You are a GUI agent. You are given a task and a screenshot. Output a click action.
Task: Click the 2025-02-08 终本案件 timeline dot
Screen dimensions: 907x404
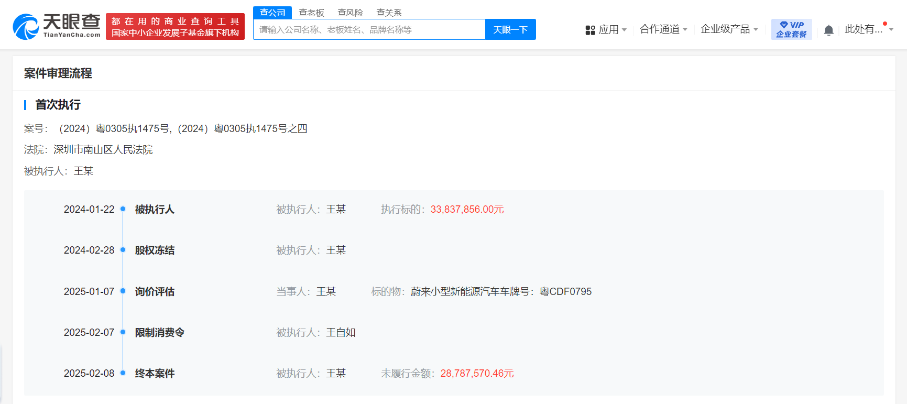coord(123,373)
